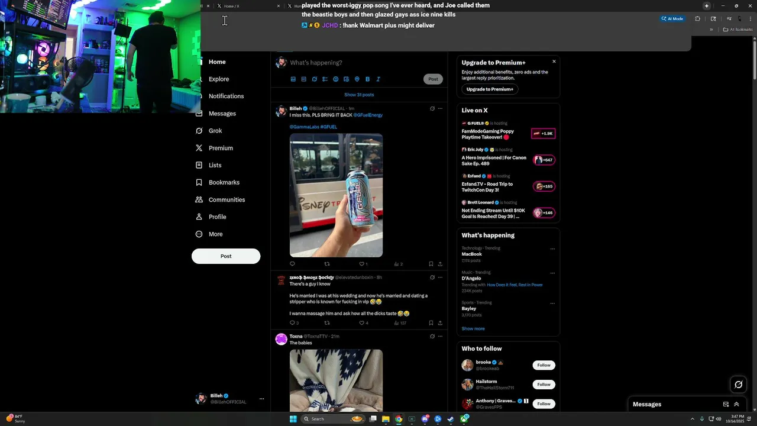
Task: Expand the Messages drawer with the chevrons
Action: click(x=736, y=404)
